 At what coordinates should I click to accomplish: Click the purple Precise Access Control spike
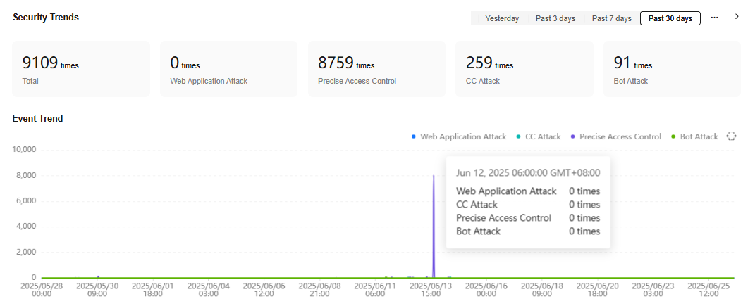pos(434,226)
